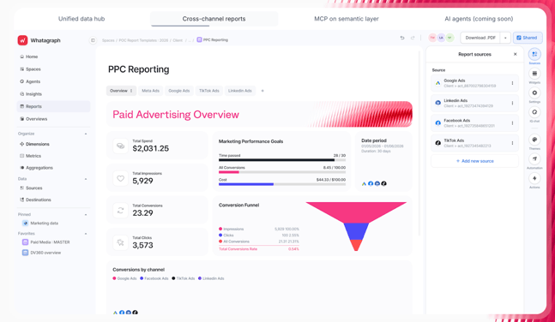This screenshot has height=322, width=555.
Task: Select the MCP on semantic layer tab
Action: coord(347,19)
